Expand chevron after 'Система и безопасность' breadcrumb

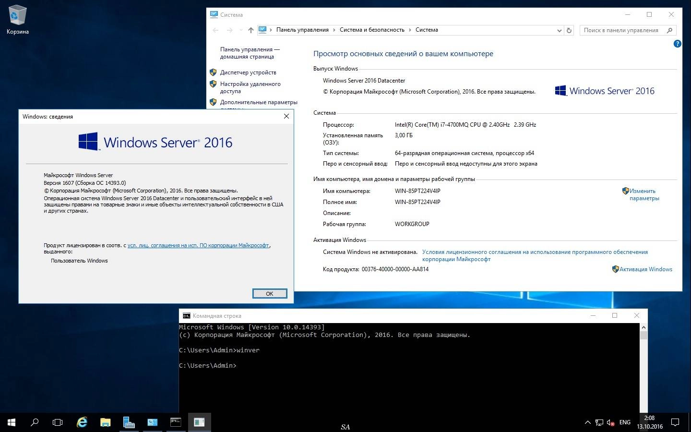coord(410,30)
